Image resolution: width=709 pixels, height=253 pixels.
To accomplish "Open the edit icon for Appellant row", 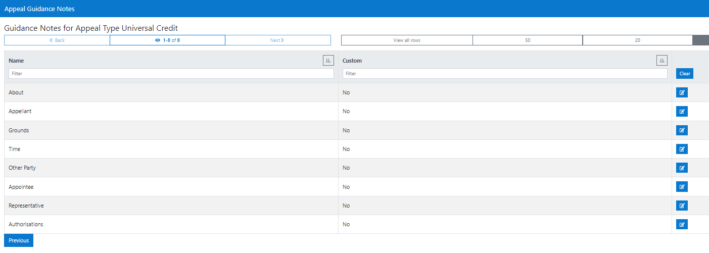I will pyautogui.click(x=682, y=111).
